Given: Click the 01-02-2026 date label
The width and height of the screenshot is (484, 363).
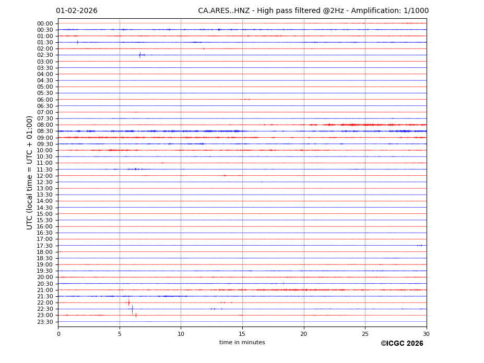Looking at the screenshot, I should point(77,11).
